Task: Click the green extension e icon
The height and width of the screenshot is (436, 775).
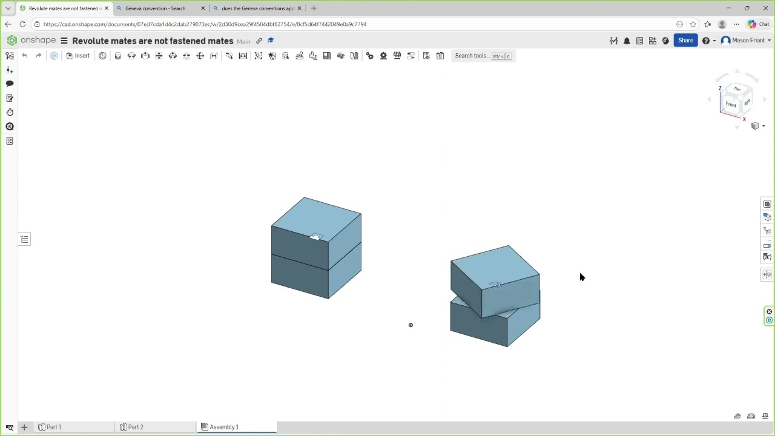Action: click(x=769, y=320)
